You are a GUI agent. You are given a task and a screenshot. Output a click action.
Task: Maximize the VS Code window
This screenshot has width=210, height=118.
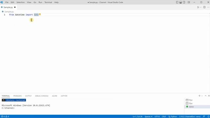(201, 2)
